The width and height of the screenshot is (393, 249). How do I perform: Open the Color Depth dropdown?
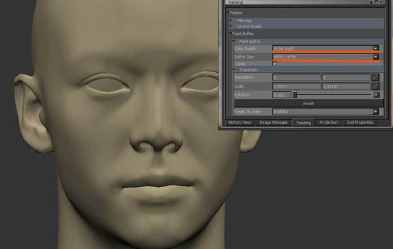[376, 49]
